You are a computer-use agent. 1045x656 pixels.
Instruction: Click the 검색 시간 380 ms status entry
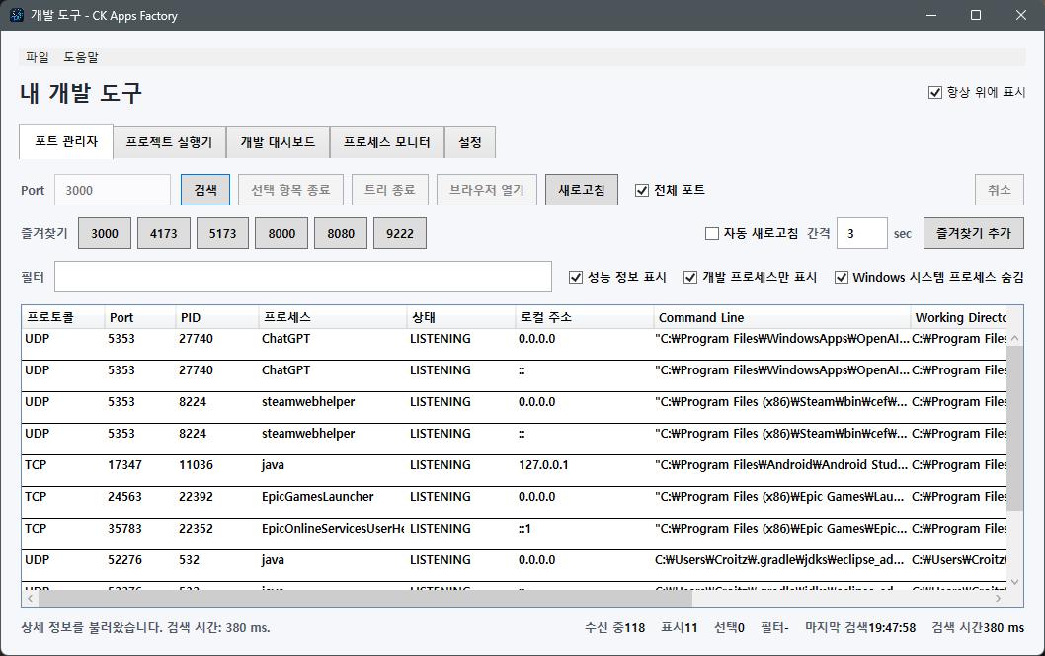point(978,628)
